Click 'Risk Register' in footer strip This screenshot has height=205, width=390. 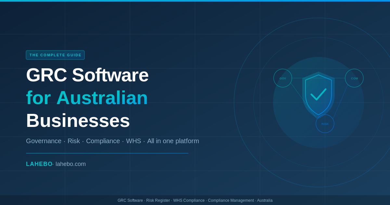[158, 200]
